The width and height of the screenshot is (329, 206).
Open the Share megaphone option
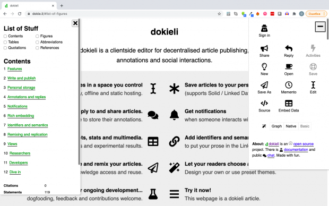pyautogui.click(x=264, y=48)
